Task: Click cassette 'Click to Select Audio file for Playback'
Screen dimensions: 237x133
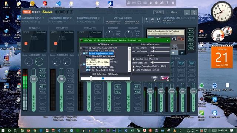Action: click(166, 32)
